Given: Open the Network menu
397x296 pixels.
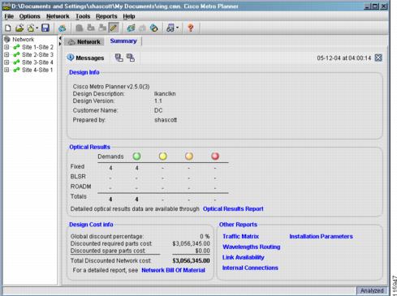Looking at the screenshot, I should tap(58, 16).
